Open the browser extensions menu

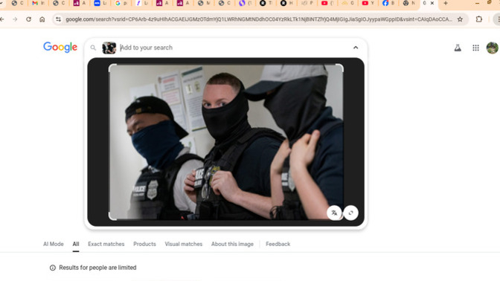coord(479,19)
